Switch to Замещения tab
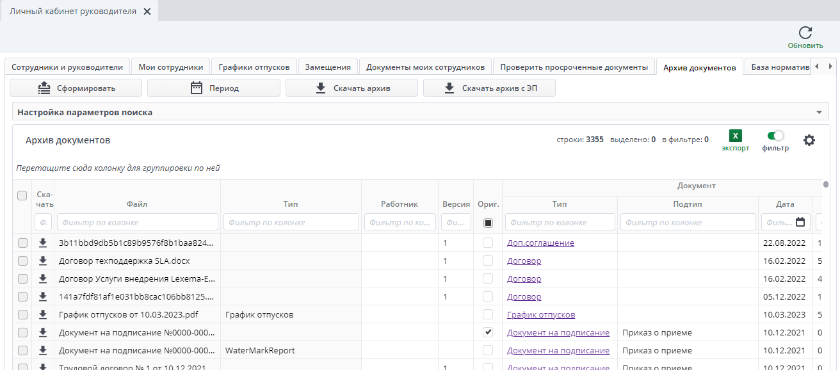 click(328, 67)
